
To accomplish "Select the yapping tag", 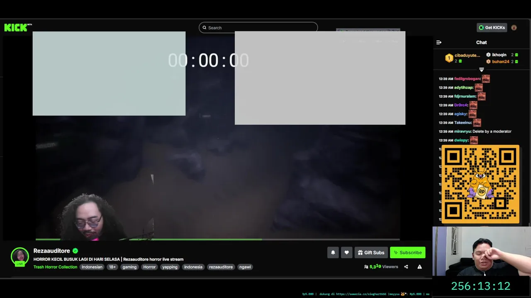I will point(170,267).
